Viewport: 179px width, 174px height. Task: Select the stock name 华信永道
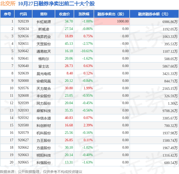(44, 118)
